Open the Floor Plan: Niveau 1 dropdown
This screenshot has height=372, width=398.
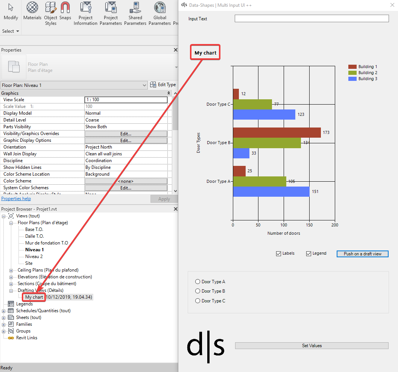145,85
